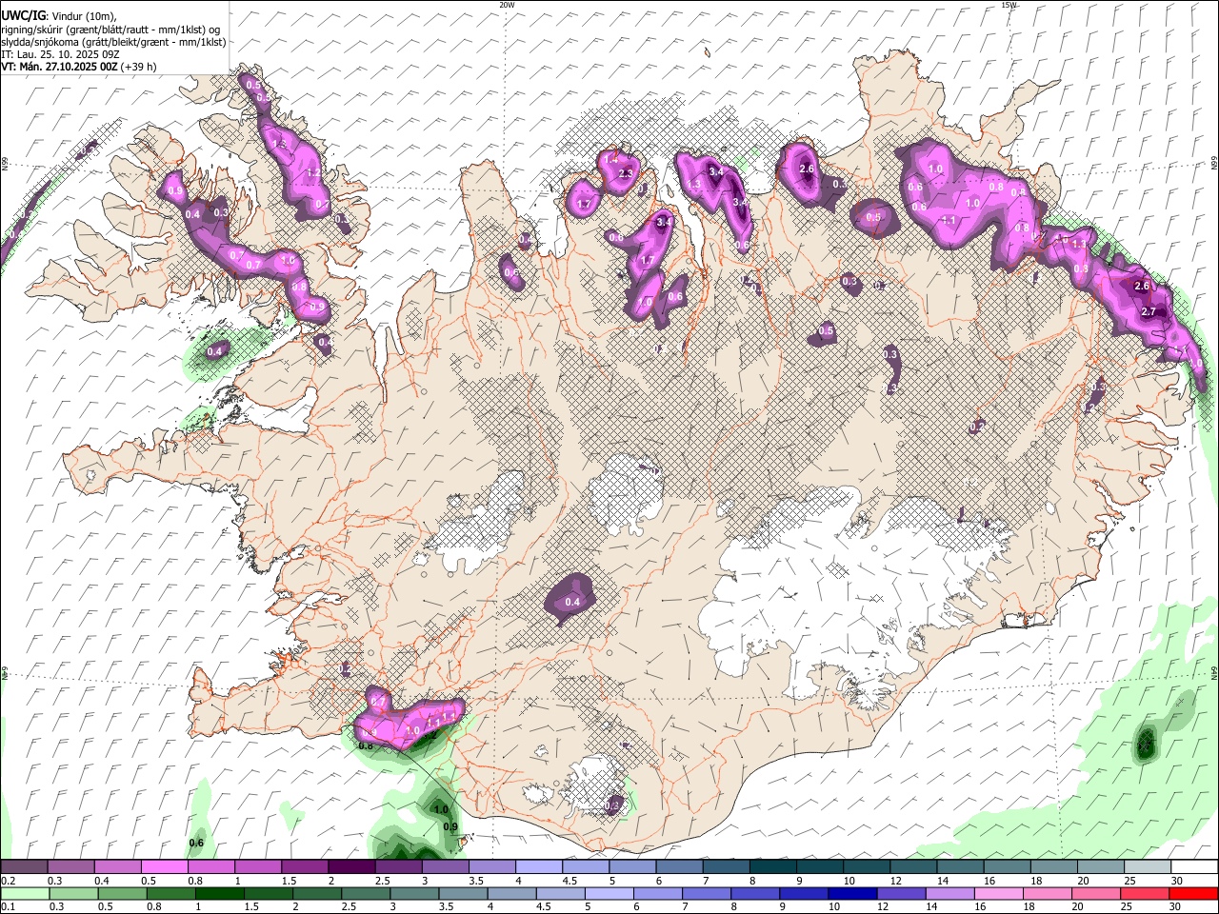This screenshot has height=914, width=1219.
Task: Click the 0.4 value in the central highlands blob
Action: [x=572, y=602]
